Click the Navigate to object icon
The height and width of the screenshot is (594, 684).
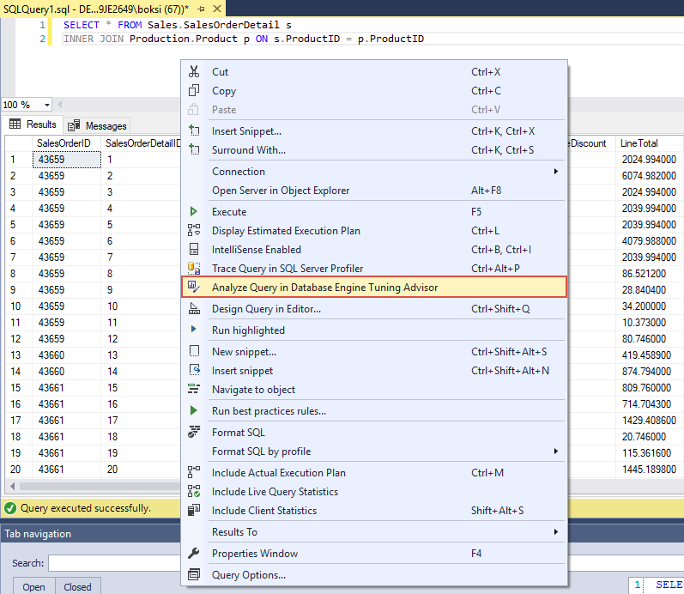[194, 389]
